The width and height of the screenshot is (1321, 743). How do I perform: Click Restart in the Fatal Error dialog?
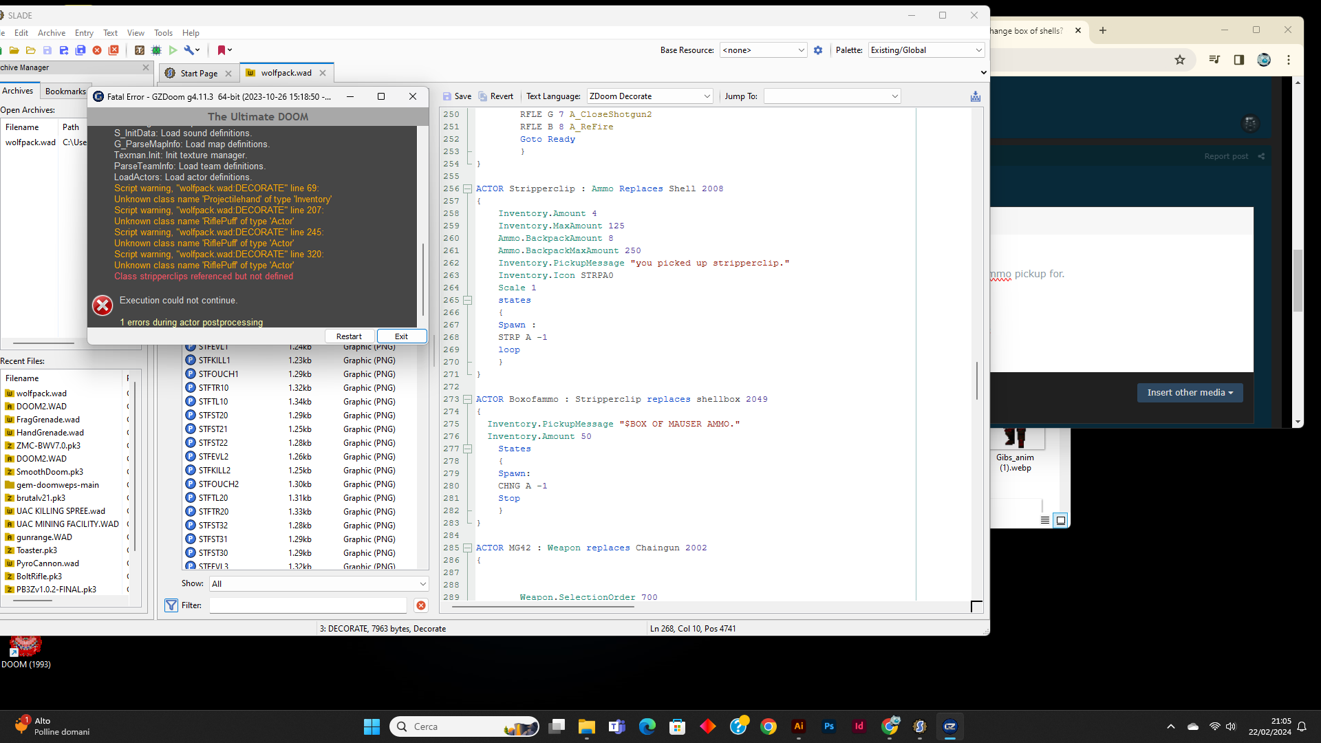pyautogui.click(x=349, y=336)
